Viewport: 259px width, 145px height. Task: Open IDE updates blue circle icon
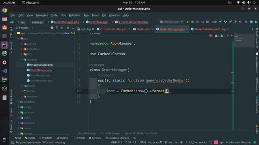coord(251,22)
